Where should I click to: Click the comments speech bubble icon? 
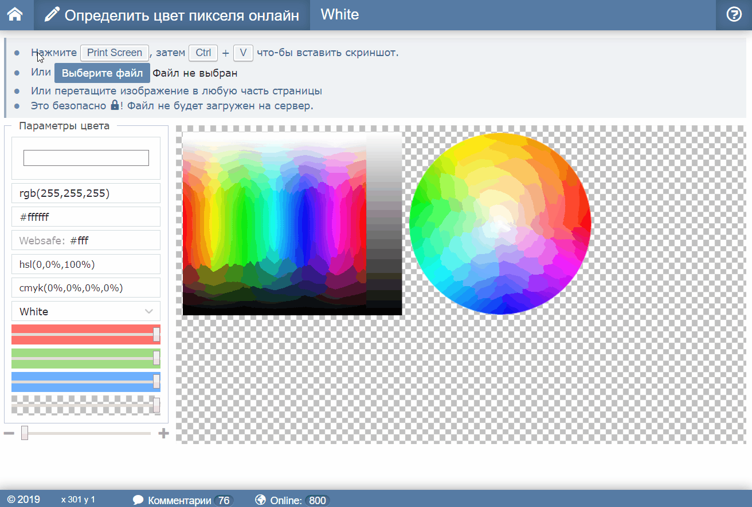(x=138, y=500)
